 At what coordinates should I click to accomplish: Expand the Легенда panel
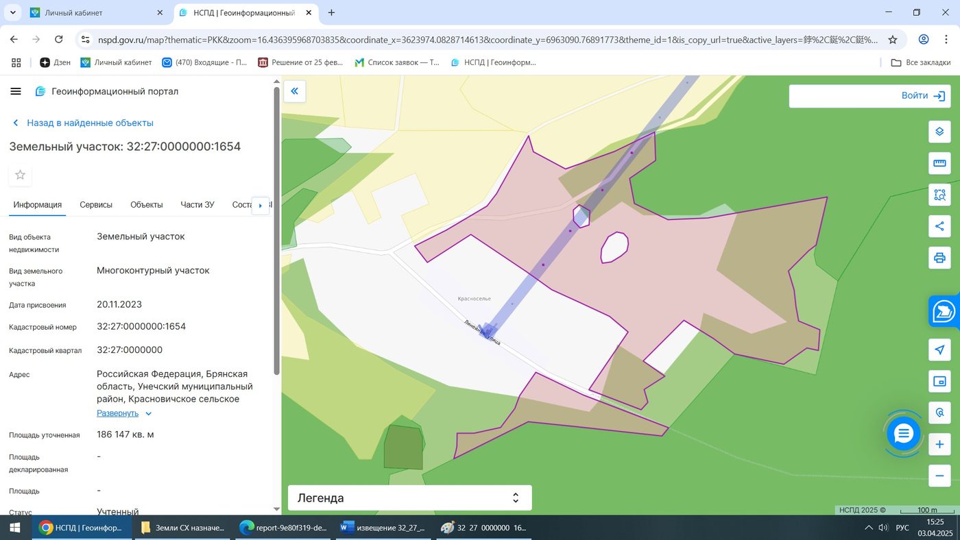tap(410, 498)
